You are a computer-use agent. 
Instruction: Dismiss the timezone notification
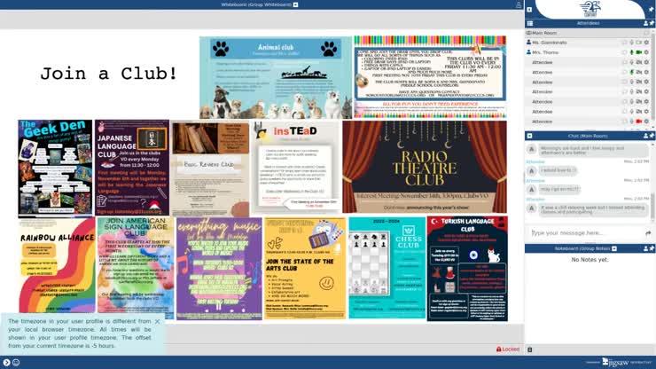[158, 321]
